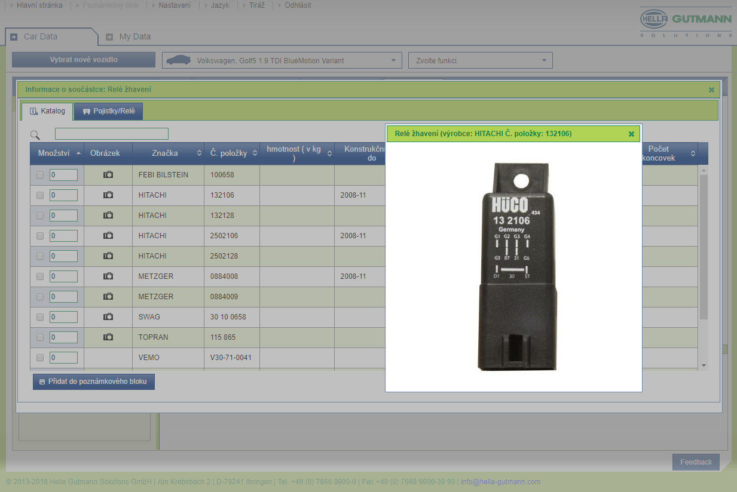Open the Zvolte funkci dropdown

point(481,60)
